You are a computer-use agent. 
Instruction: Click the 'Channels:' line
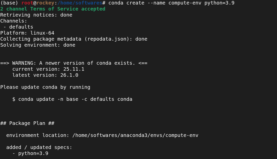[14, 21]
